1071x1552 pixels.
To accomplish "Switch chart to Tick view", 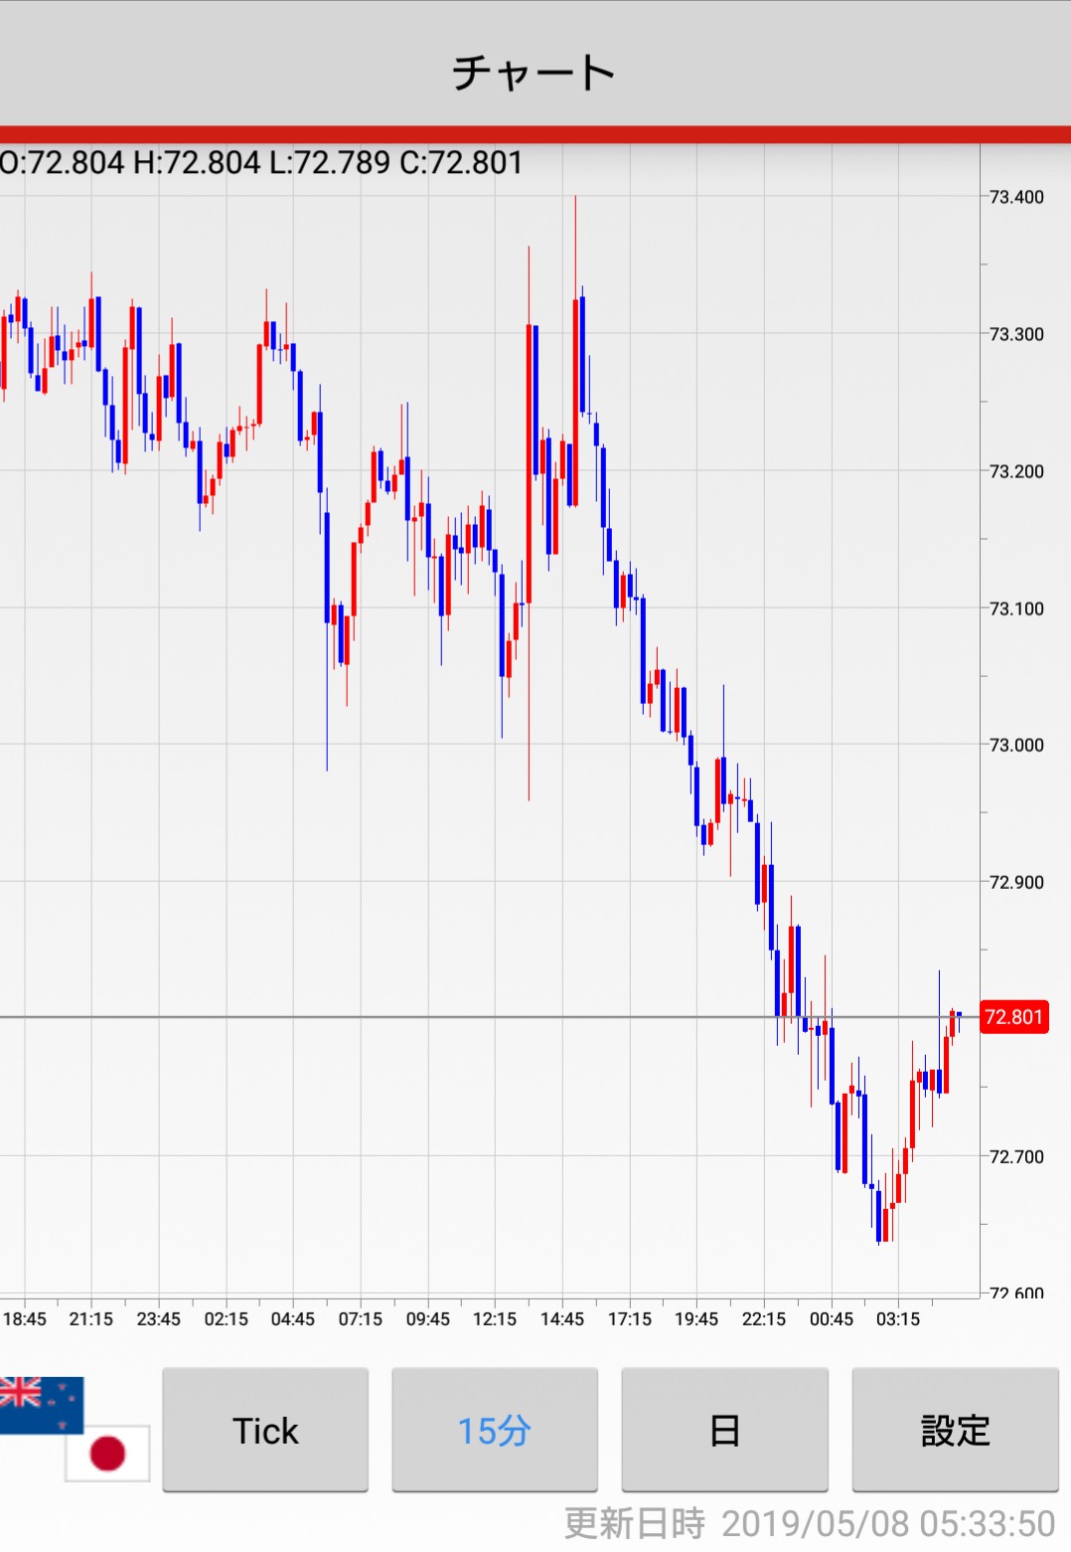I will click(x=265, y=1431).
